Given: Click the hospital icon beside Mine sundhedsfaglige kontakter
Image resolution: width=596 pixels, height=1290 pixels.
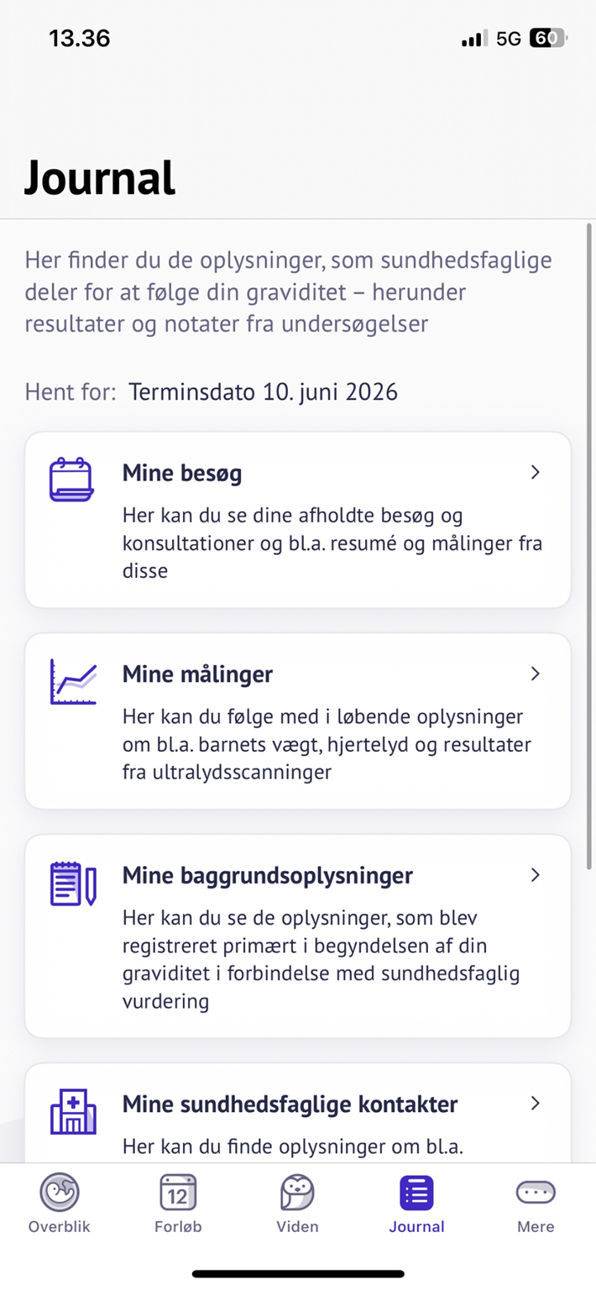Looking at the screenshot, I should pos(73,1109).
